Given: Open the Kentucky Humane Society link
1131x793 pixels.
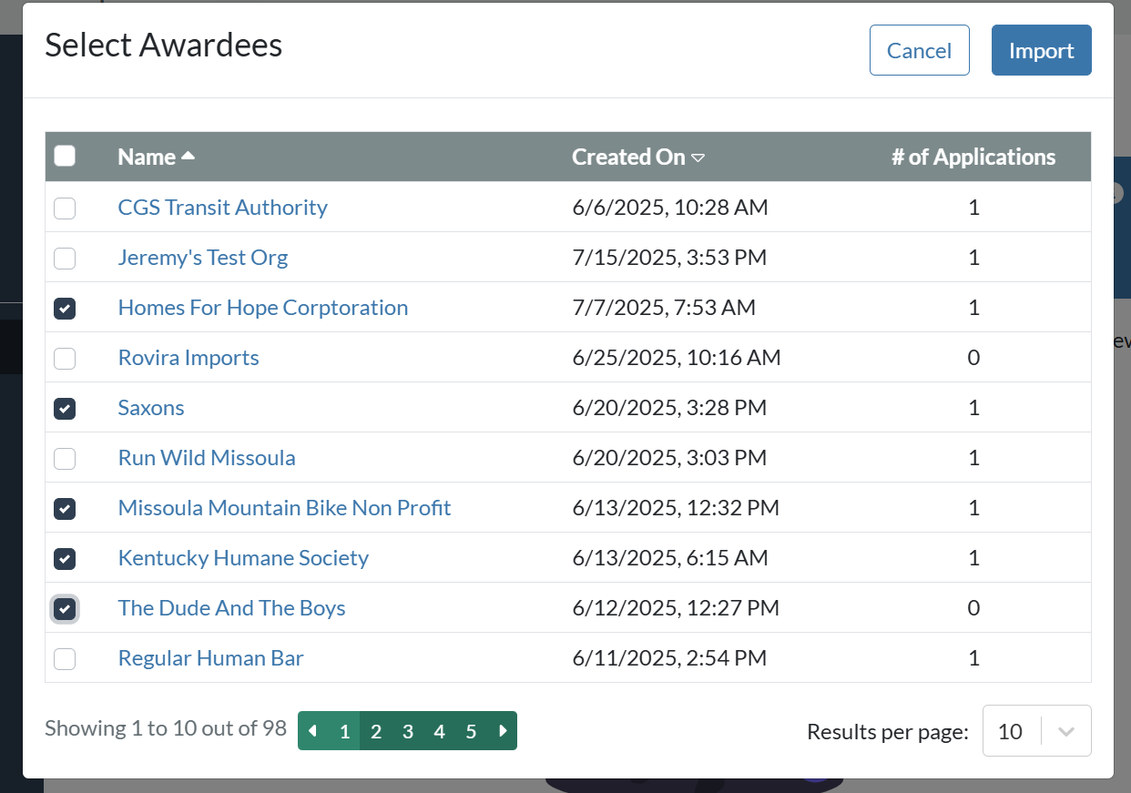Looking at the screenshot, I should 243,558.
